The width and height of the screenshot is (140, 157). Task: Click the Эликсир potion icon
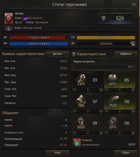pos(77,143)
